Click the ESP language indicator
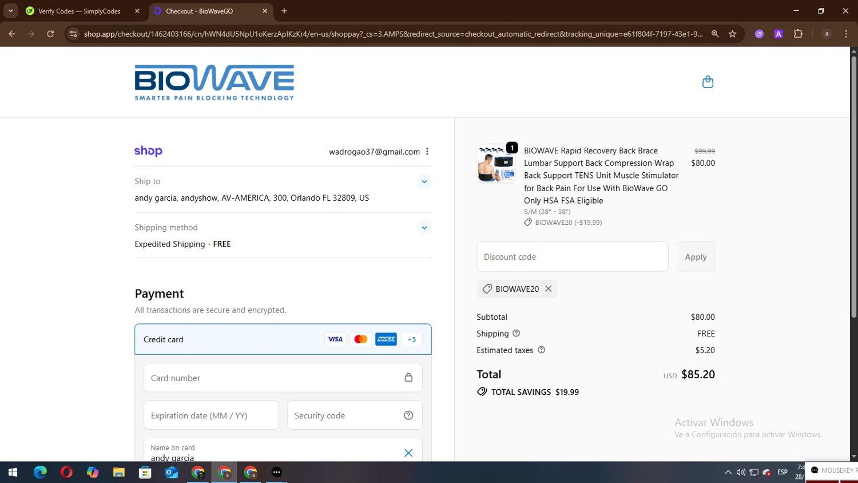This screenshot has height=483, width=858. point(782,472)
